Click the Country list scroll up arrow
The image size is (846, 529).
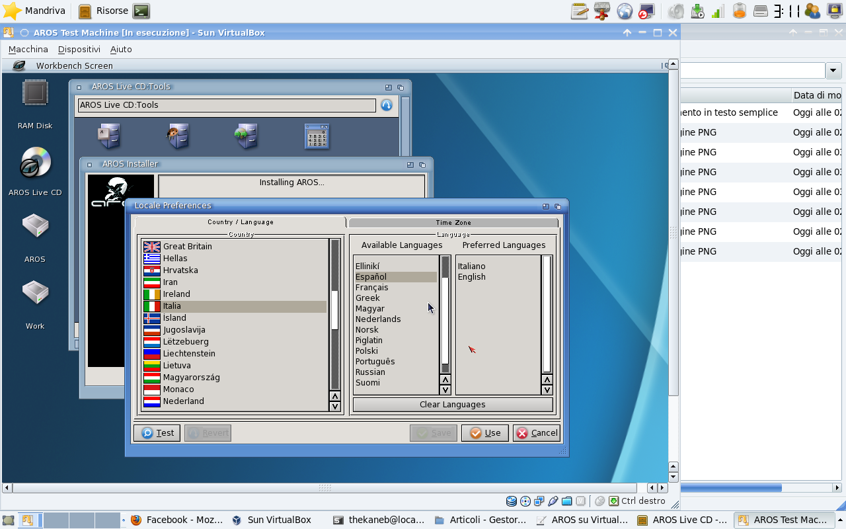click(335, 397)
